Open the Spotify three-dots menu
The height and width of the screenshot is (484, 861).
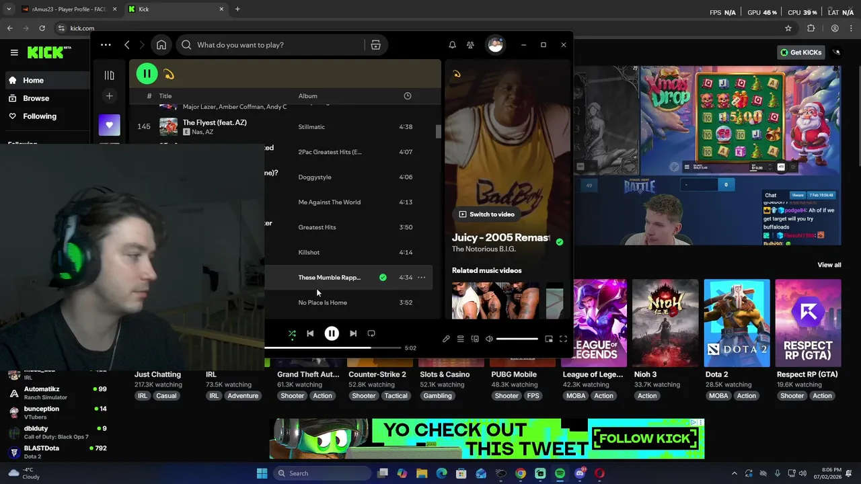(x=106, y=45)
